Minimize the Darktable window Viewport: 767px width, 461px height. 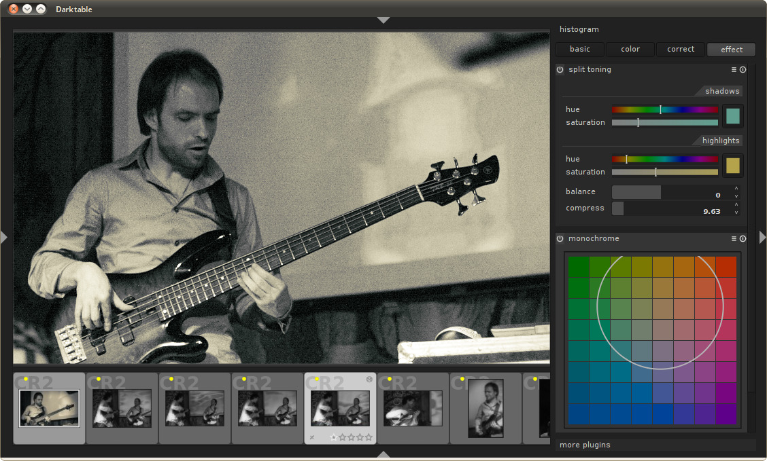click(27, 9)
